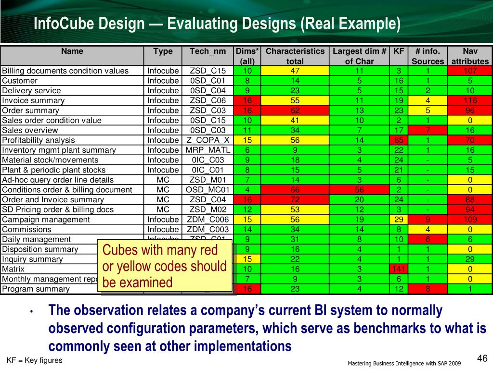
Task: Select 'SD Pricing order & billing docs' row
Action: coord(58,209)
